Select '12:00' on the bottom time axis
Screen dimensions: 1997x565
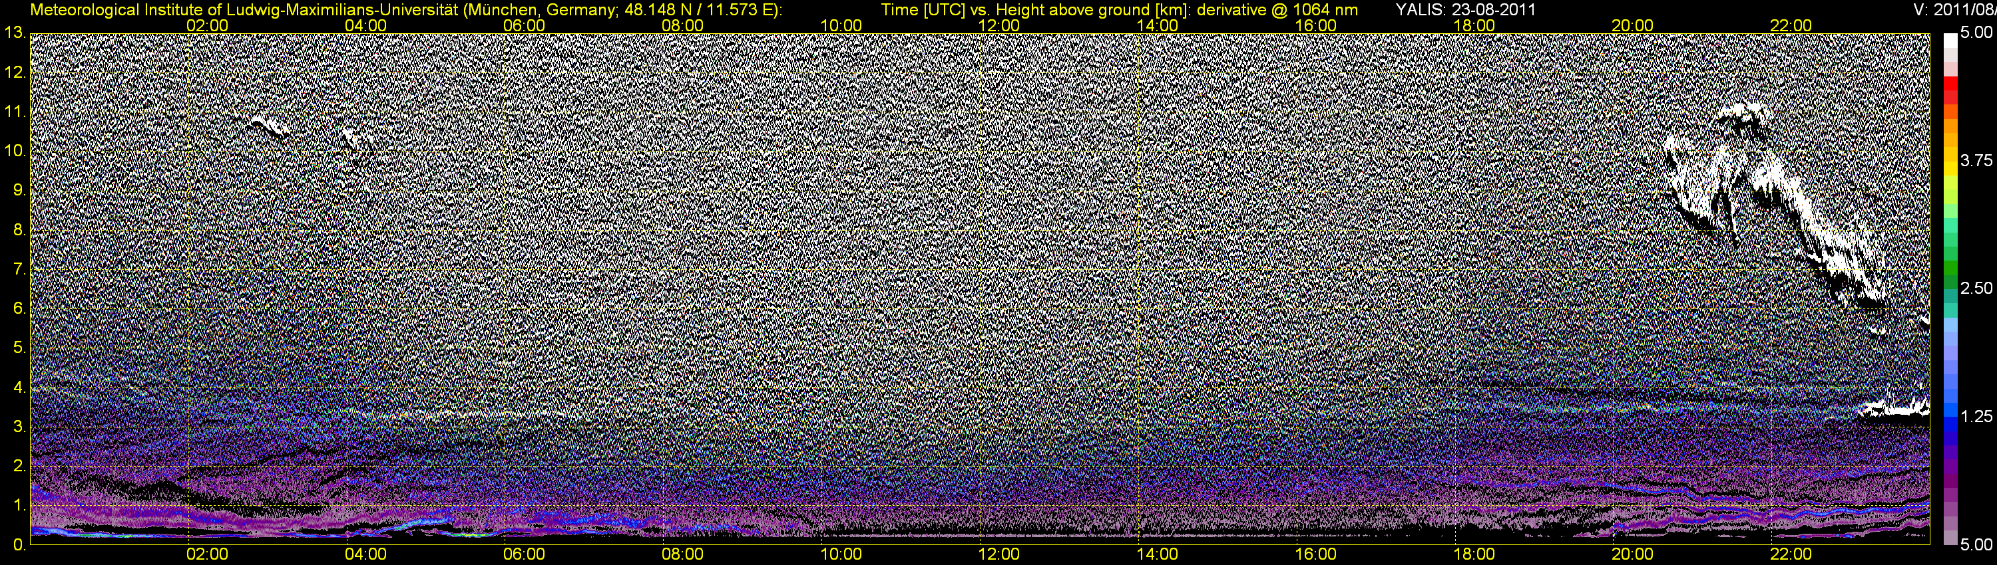pyautogui.click(x=999, y=554)
